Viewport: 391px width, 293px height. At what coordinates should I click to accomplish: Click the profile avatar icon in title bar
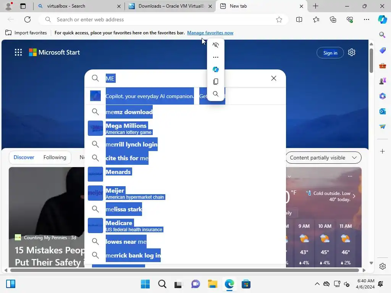coord(9,6)
